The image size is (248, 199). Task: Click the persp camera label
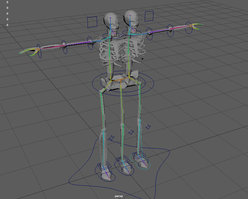point(119,196)
